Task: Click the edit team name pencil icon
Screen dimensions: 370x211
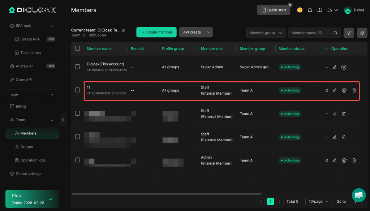Action: click(123, 30)
